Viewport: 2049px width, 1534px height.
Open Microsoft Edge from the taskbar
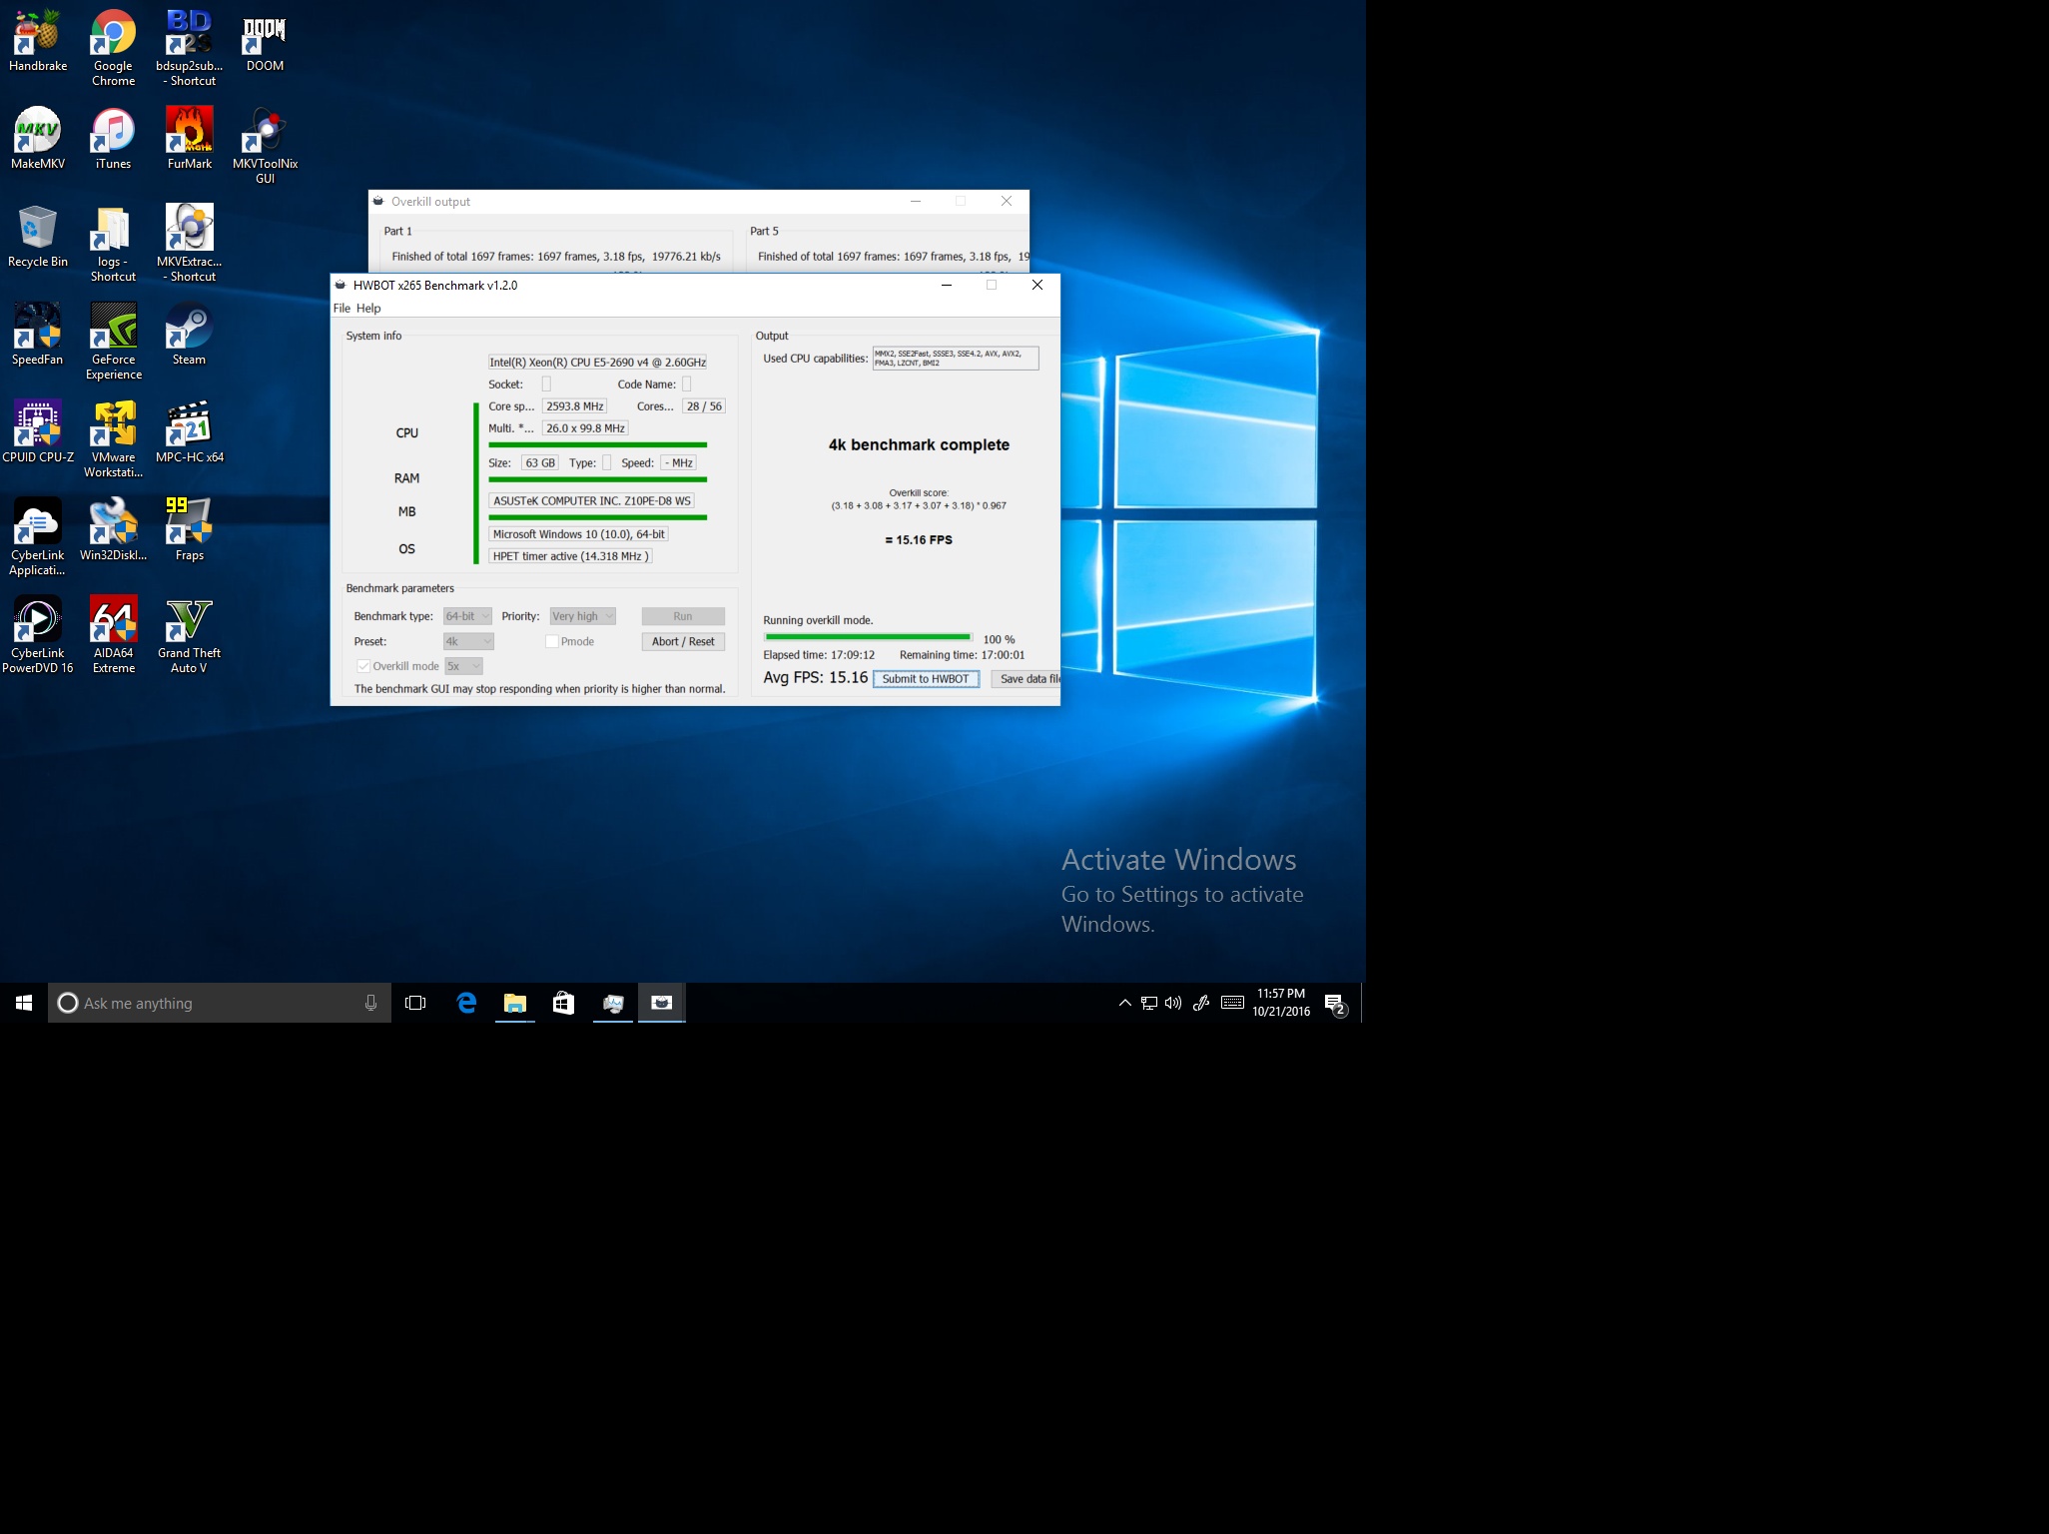(x=466, y=1003)
